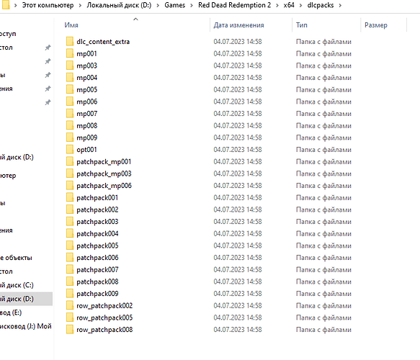Select the patchpack009 folder name
420x360 pixels.
(97, 294)
